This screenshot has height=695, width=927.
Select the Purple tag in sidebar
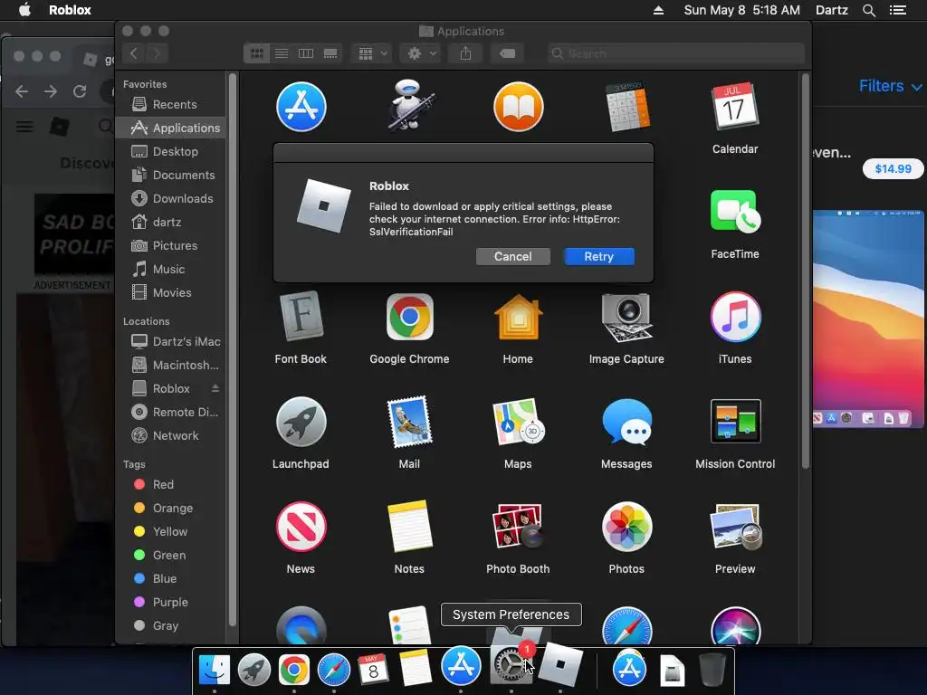click(x=170, y=602)
